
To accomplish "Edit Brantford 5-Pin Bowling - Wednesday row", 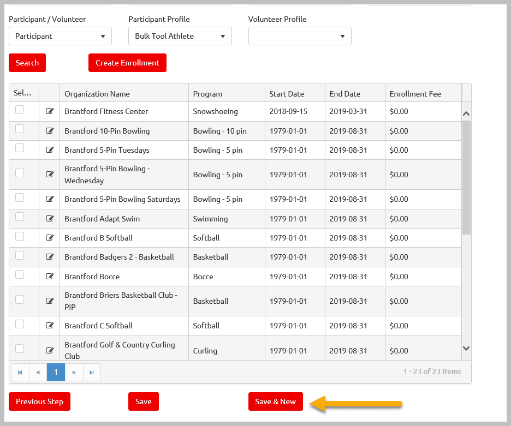I will pos(50,174).
